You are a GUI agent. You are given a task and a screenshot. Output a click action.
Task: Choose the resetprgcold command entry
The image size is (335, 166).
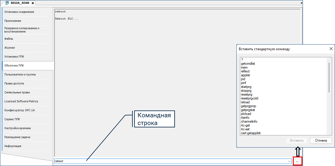[x=249, y=98]
